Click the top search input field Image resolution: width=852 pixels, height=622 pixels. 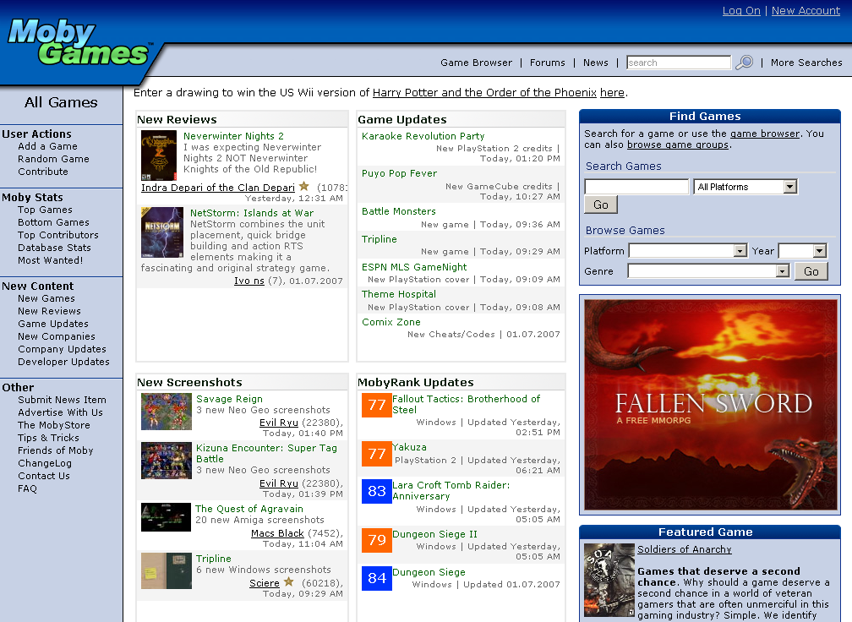[679, 63]
